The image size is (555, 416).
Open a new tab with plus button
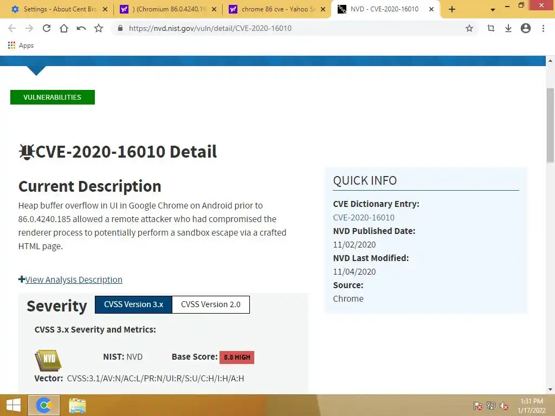(x=452, y=9)
